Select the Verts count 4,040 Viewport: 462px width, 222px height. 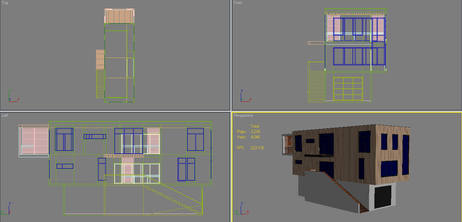tap(255, 137)
